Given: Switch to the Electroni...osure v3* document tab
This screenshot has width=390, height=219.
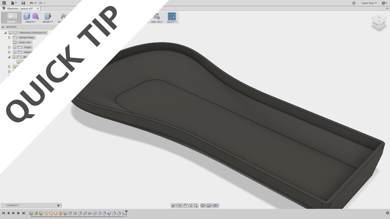Looking at the screenshot, I should [20, 9].
